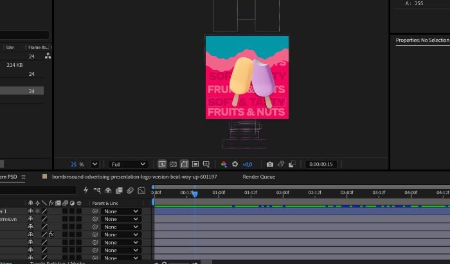The image size is (450, 264).
Task: Open the magnification ratio dropdown arrow
Action: (94, 164)
